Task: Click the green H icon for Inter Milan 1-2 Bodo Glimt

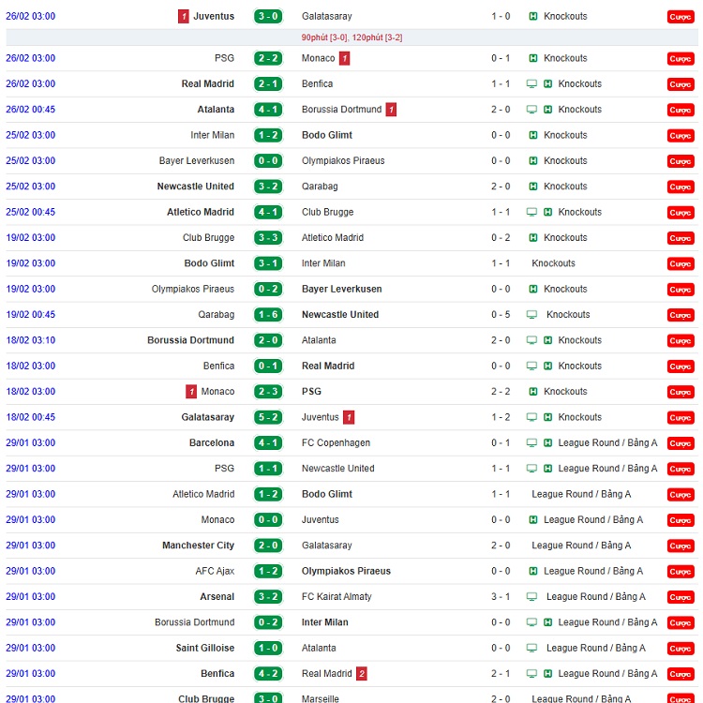Action: pos(533,136)
